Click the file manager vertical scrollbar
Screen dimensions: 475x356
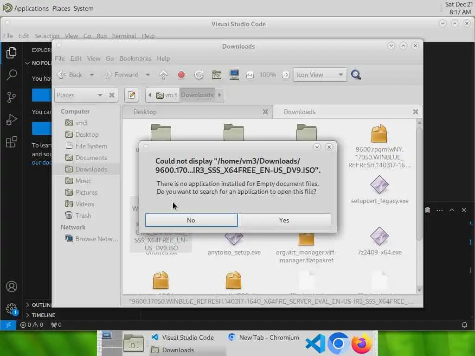point(419,184)
